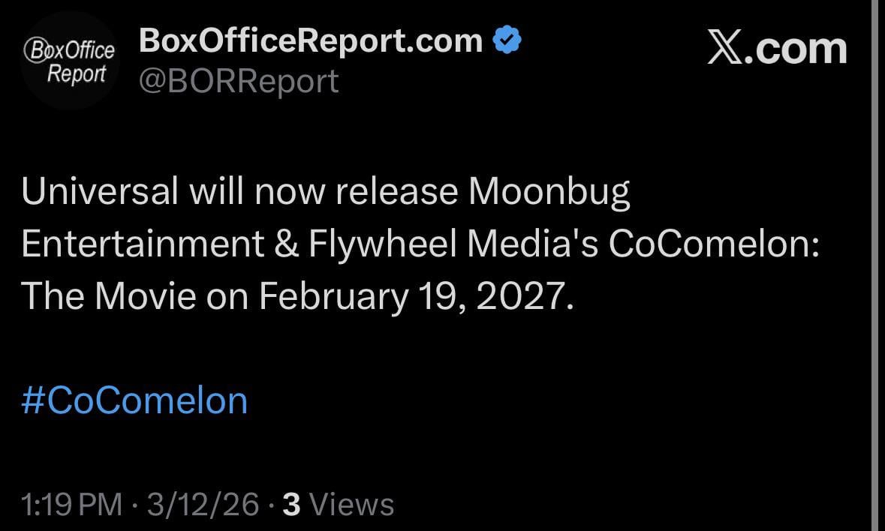
Task: Open the @BORReport handle link
Action: tap(239, 80)
